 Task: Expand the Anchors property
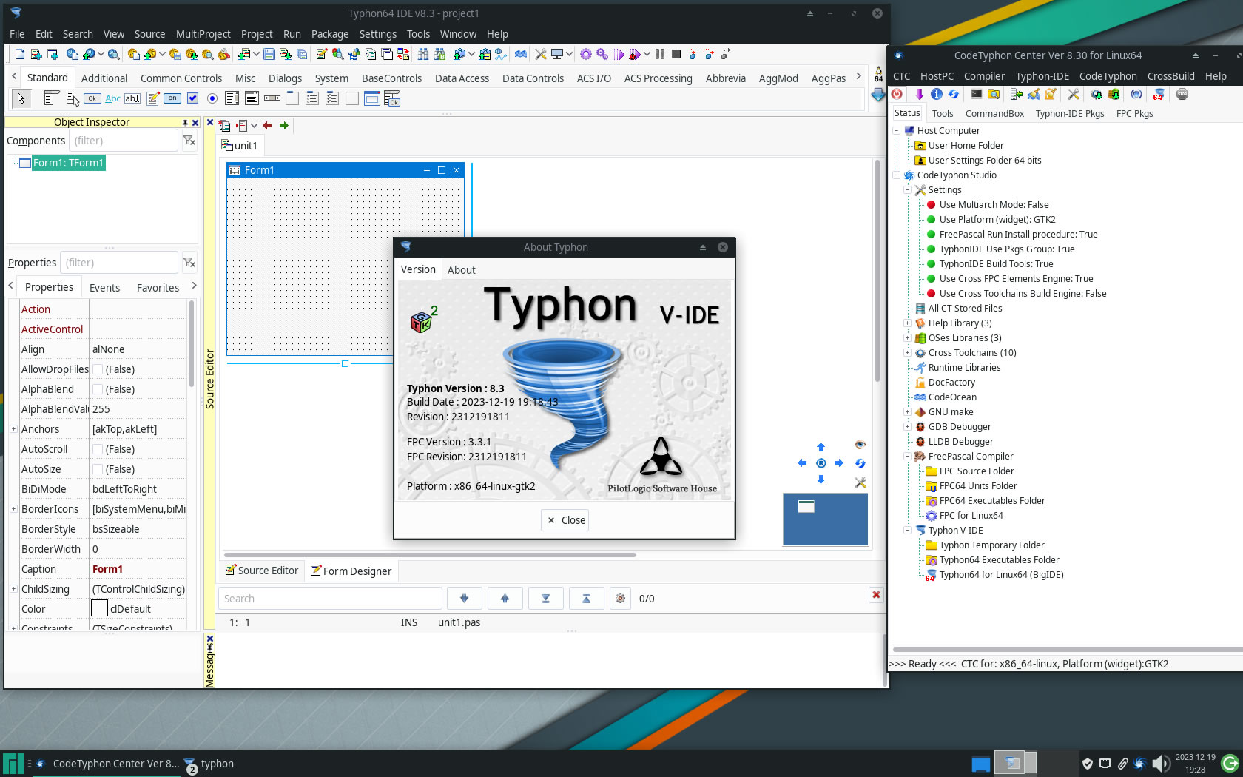click(x=13, y=429)
